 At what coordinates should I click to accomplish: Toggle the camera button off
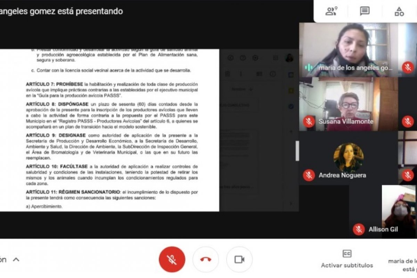pos(239,260)
